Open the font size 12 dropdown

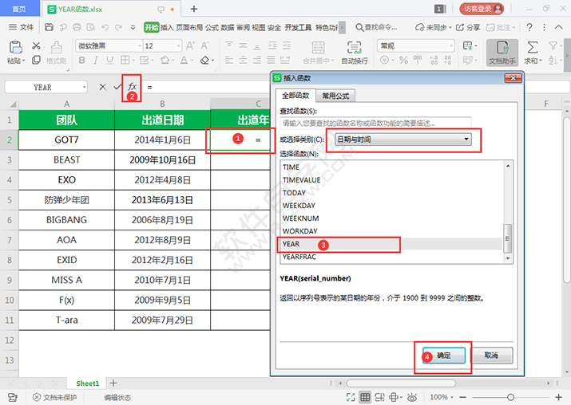coord(179,45)
